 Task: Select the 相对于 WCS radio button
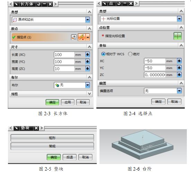(103, 54)
